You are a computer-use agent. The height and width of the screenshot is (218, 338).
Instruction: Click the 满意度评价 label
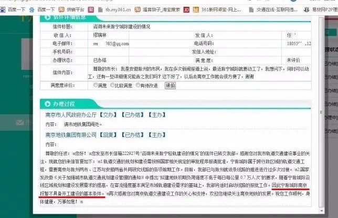(x=63, y=85)
